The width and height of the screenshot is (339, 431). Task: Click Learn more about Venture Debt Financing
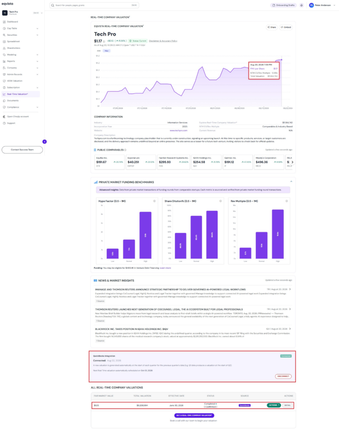tap(165, 268)
